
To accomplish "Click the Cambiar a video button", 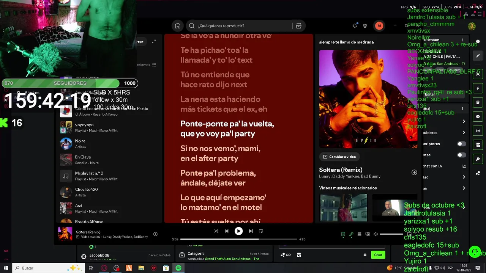I will pos(339,157).
